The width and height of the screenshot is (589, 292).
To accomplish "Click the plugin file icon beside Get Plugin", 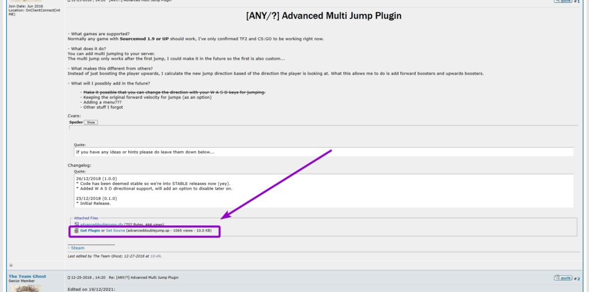I will 77,230.
